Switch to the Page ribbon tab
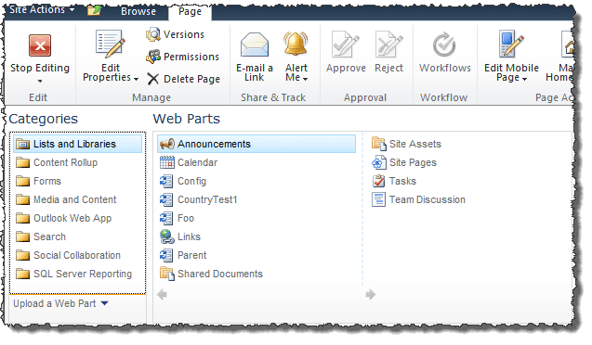 (190, 12)
